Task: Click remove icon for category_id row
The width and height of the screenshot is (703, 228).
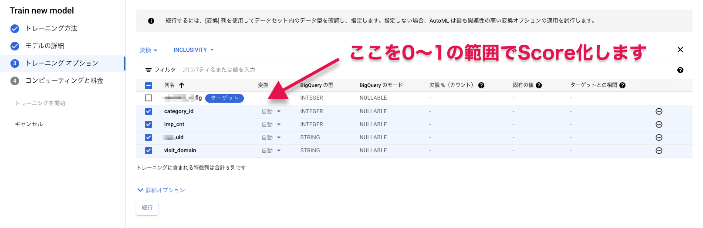Action: coord(659,111)
